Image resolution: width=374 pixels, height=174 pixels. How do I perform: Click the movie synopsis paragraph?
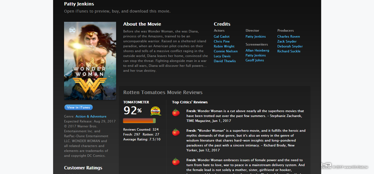coord(165,51)
